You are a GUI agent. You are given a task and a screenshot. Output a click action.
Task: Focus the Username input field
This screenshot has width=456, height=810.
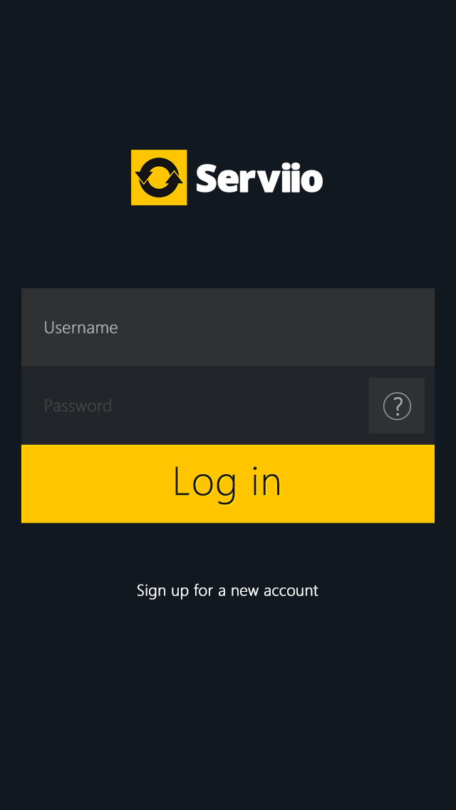click(228, 327)
